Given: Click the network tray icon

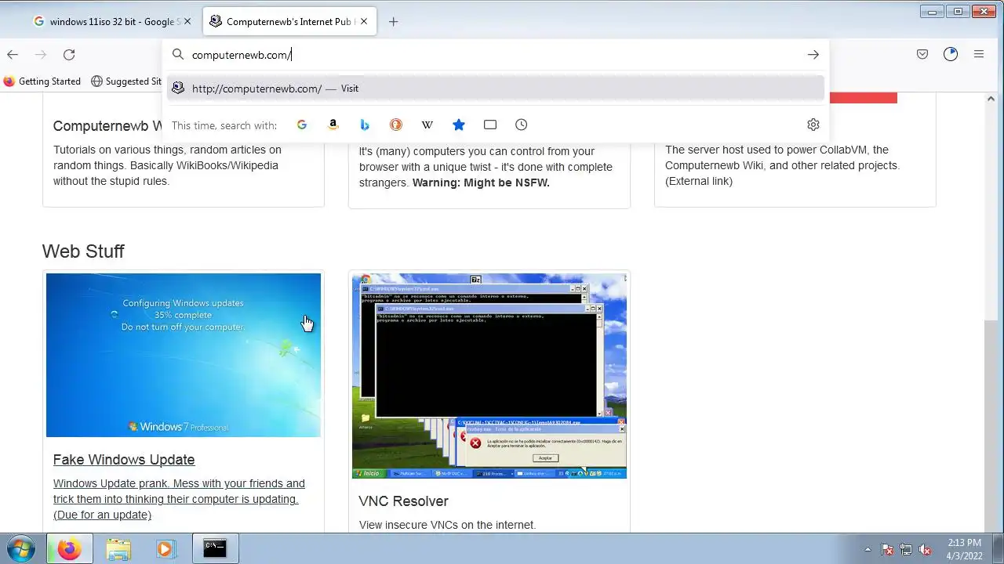Looking at the screenshot, I should [906, 549].
